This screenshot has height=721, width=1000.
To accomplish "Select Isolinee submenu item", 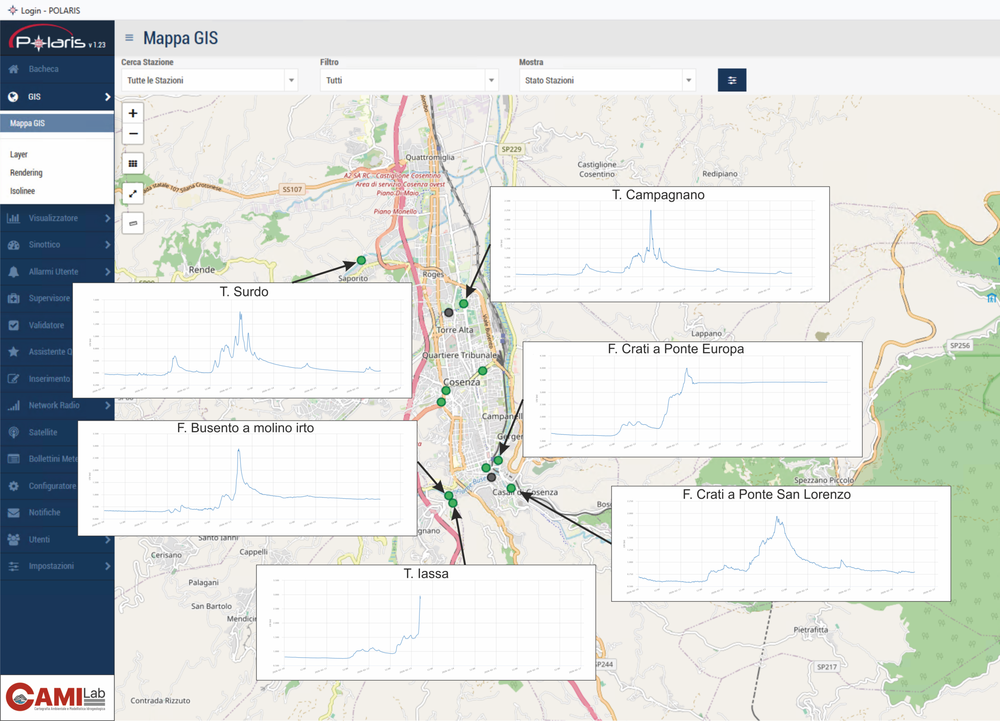I will point(23,191).
